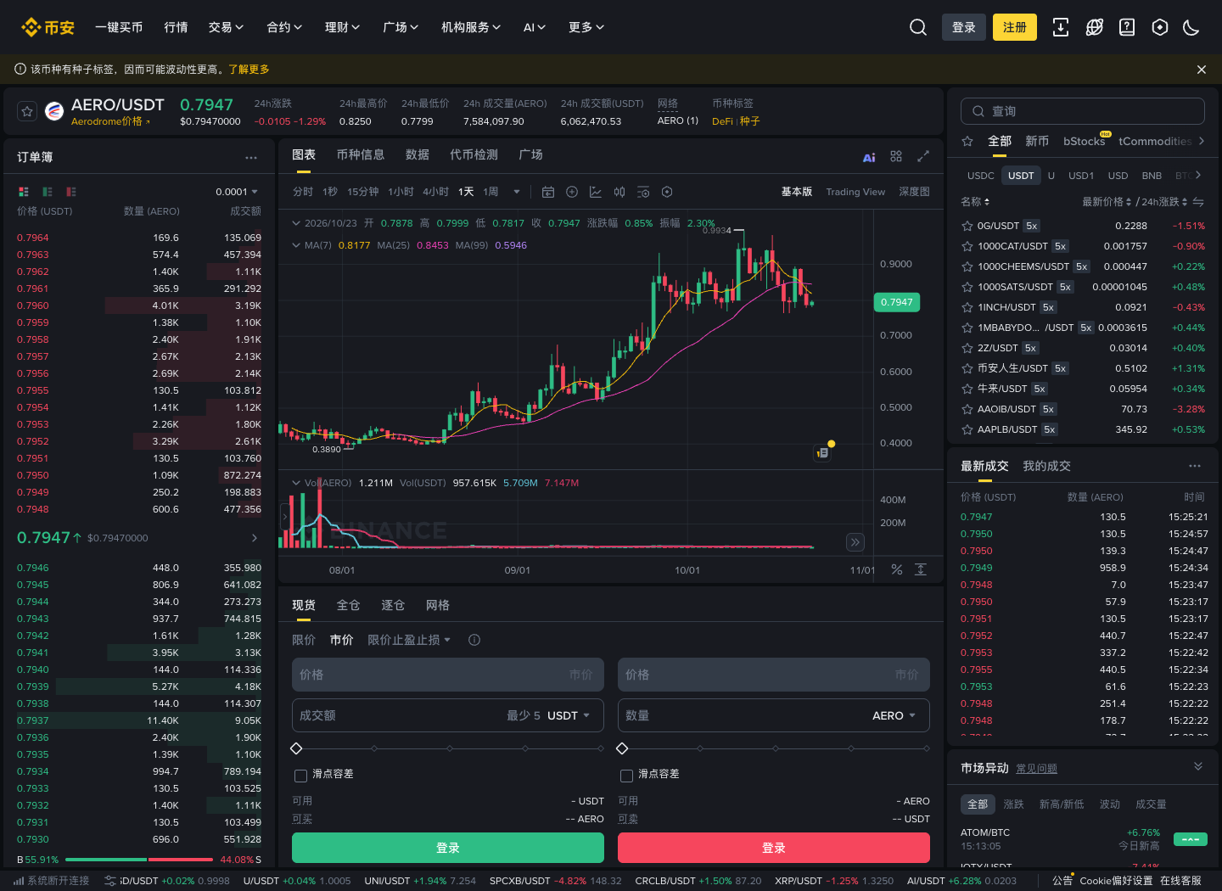Click the yellow 注册 button
This screenshot has width=1222, height=891.
1015,27
